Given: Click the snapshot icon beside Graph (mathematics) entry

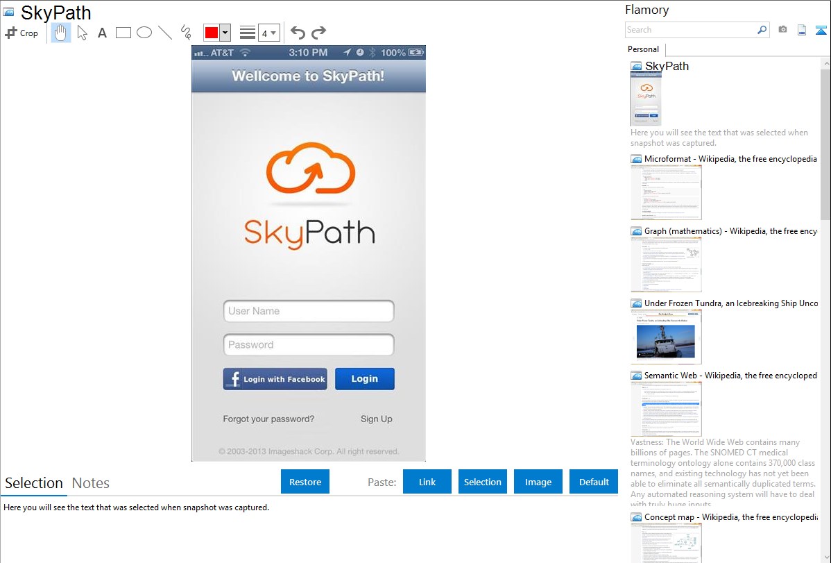Looking at the screenshot, I should pyautogui.click(x=637, y=231).
